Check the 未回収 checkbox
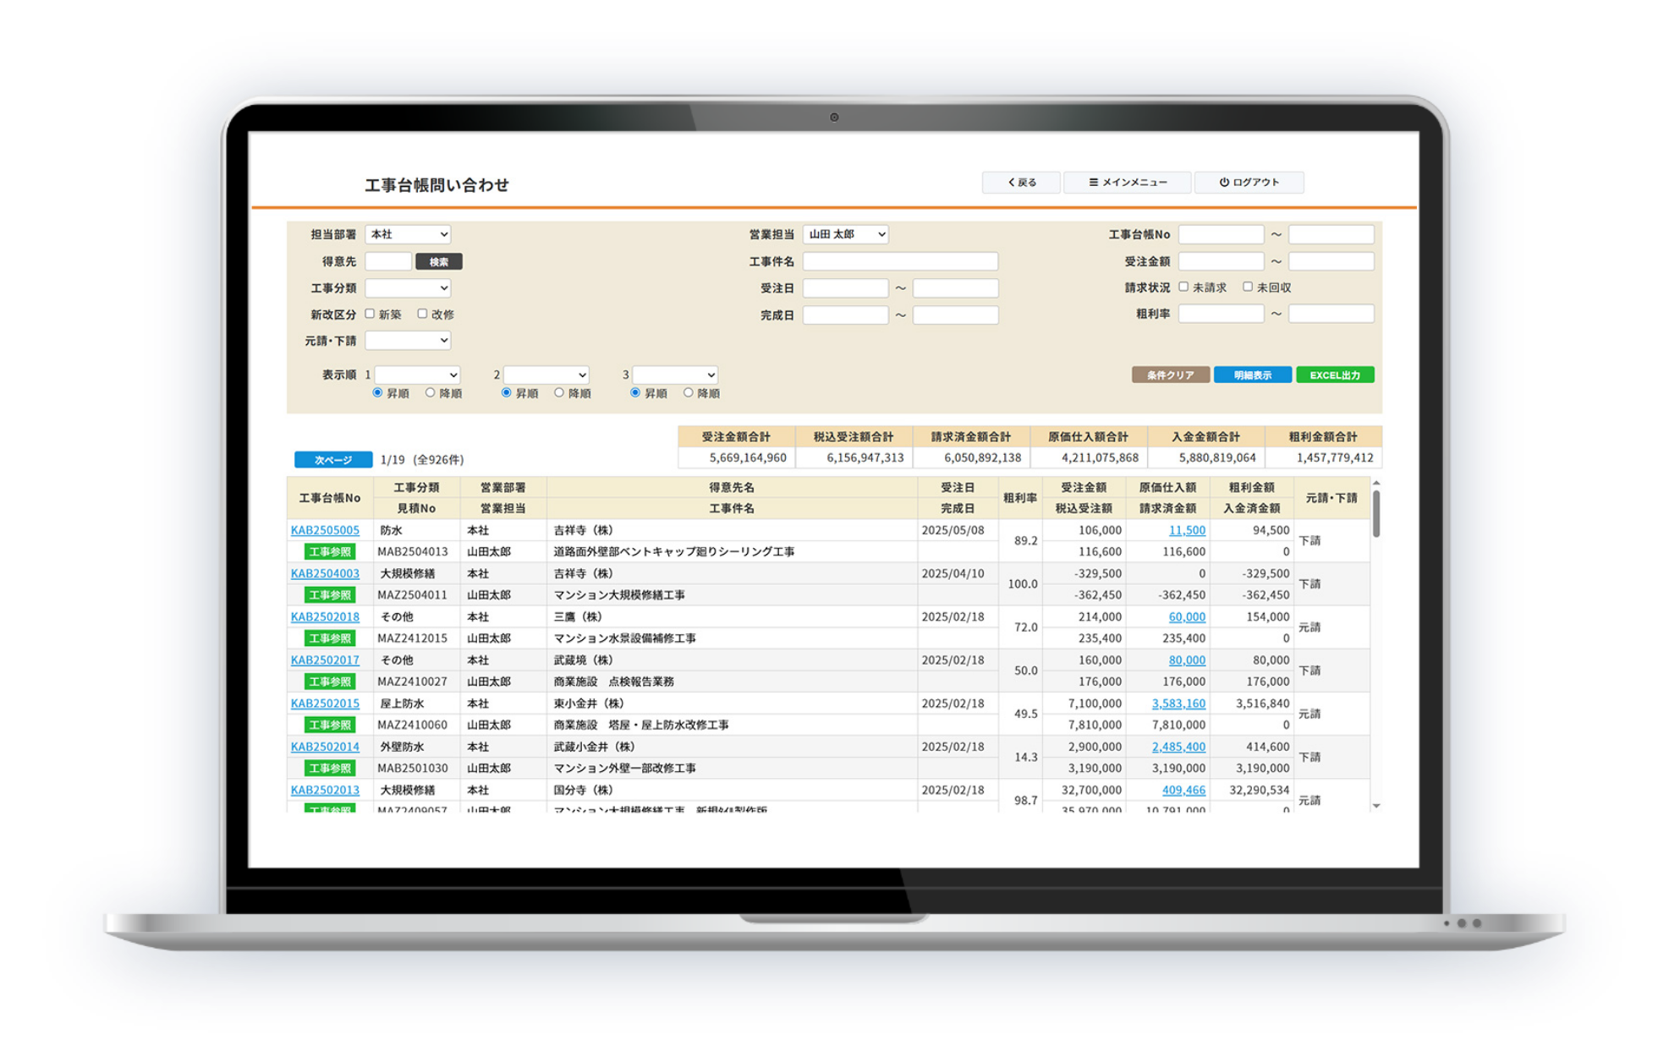1669x1062 pixels. pyautogui.click(x=1248, y=287)
